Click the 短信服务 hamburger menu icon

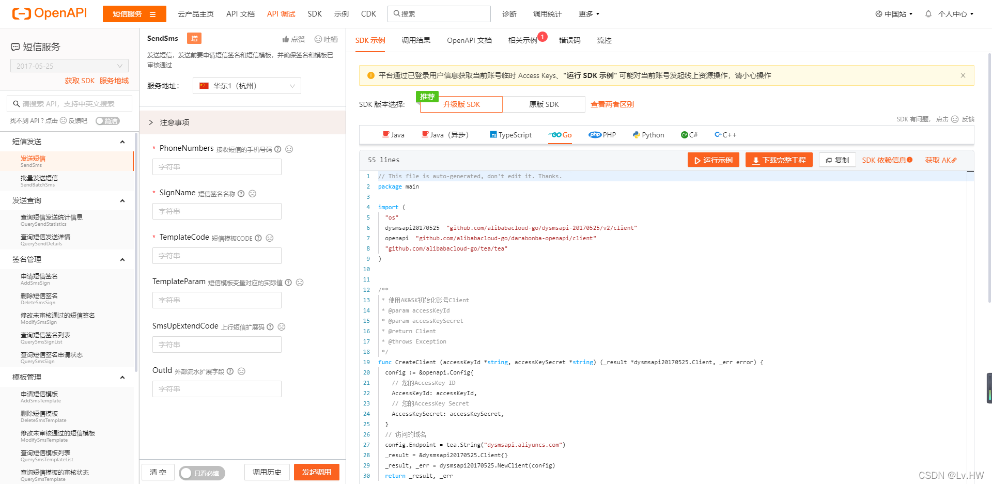[152, 14]
